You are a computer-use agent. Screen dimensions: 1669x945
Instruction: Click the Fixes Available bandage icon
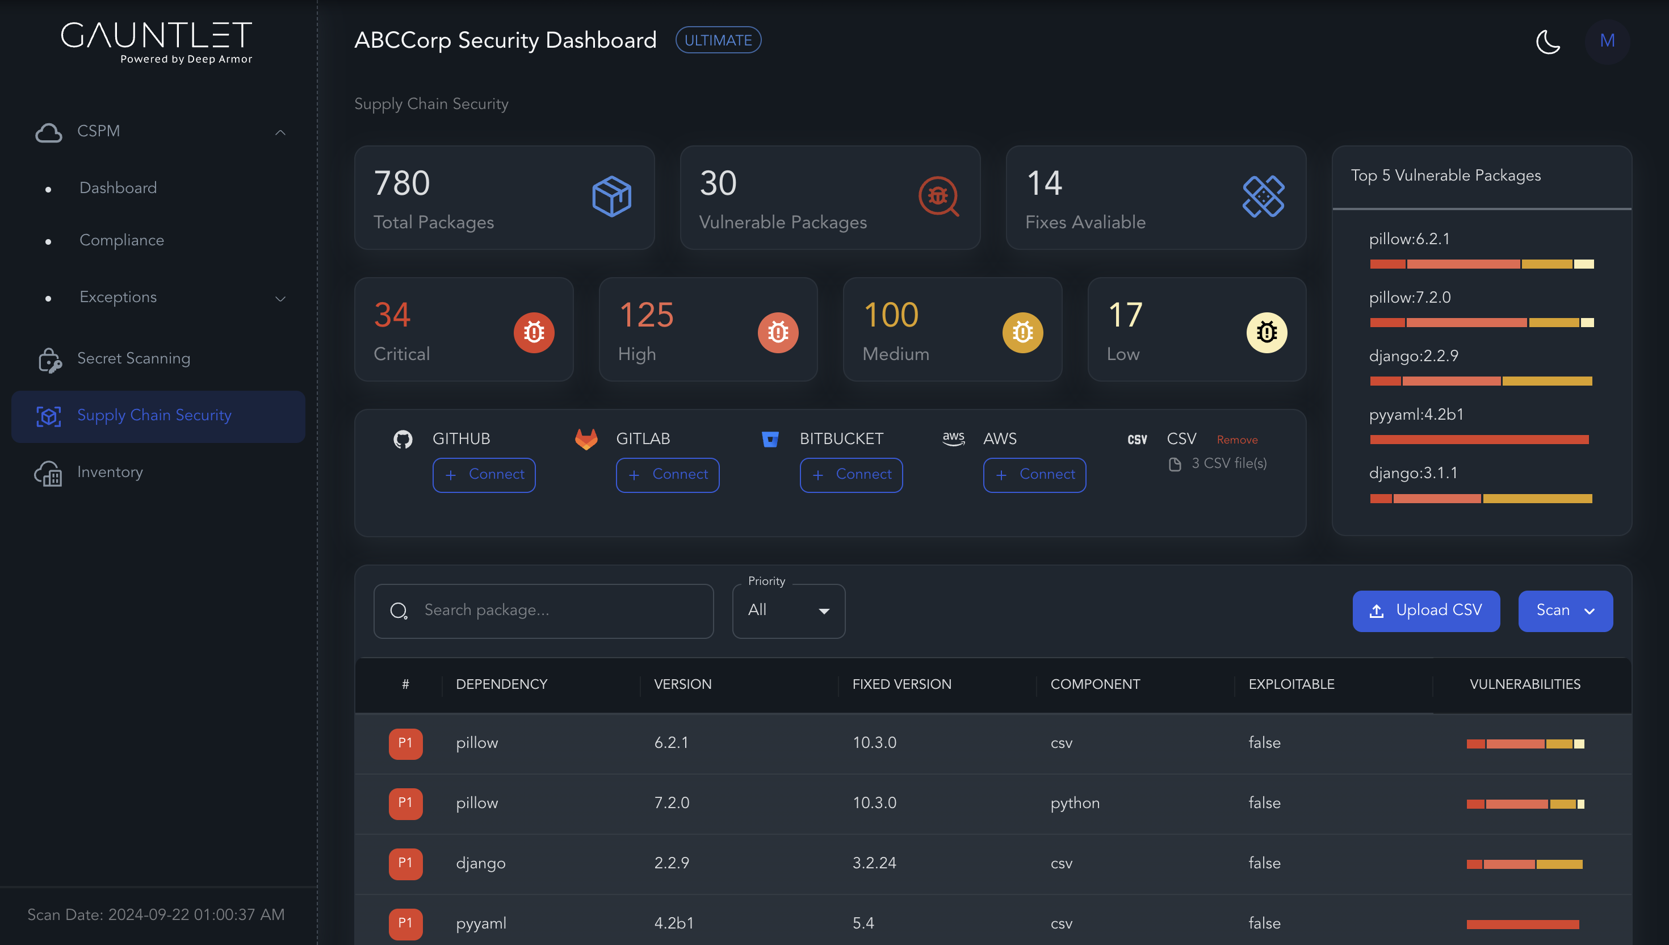(x=1263, y=196)
